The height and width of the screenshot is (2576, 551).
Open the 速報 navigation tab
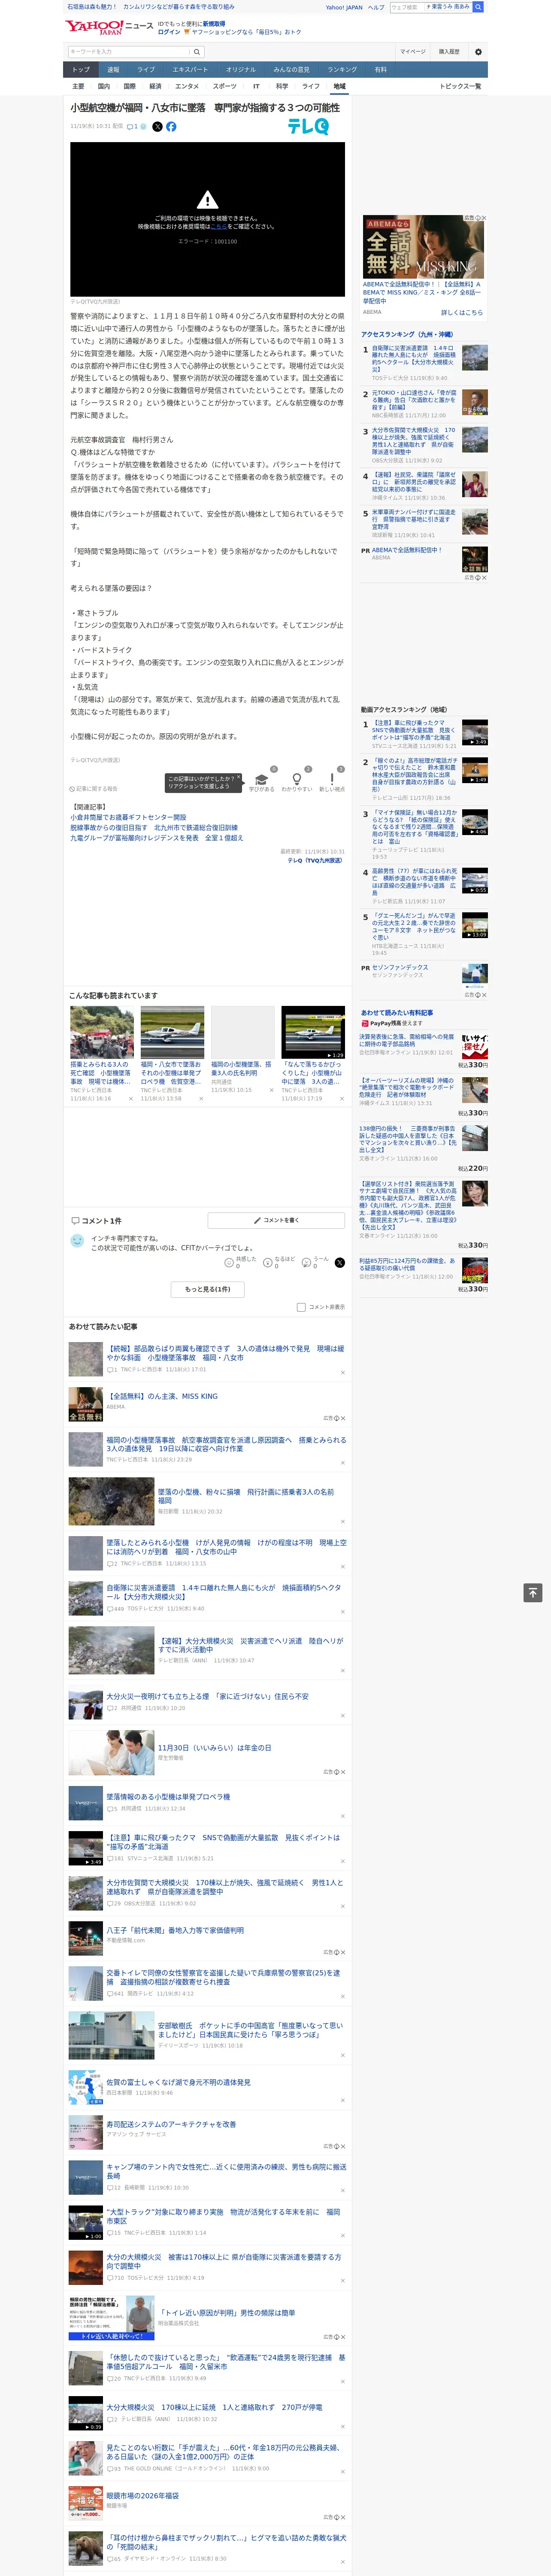(x=113, y=70)
